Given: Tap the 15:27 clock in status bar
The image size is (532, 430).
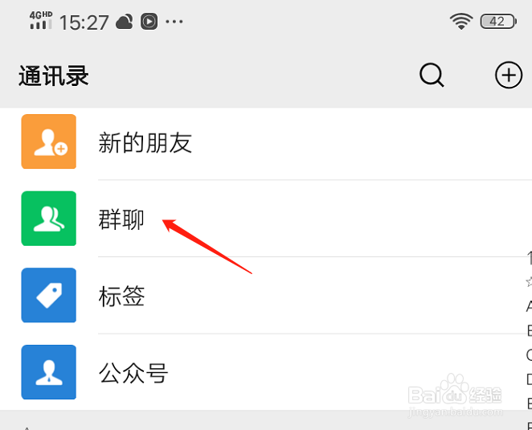Looking at the screenshot, I should pyautogui.click(x=84, y=23).
